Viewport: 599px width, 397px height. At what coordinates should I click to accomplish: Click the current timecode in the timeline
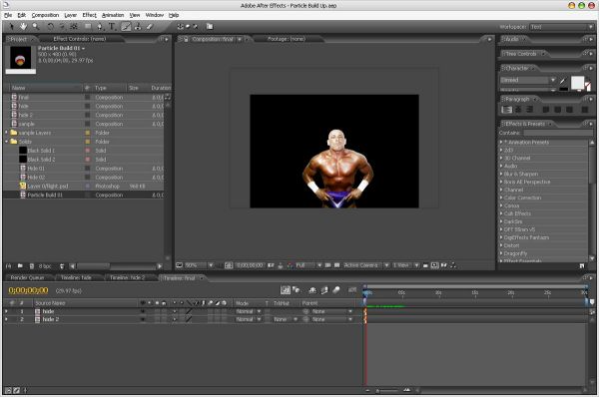tap(28, 290)
